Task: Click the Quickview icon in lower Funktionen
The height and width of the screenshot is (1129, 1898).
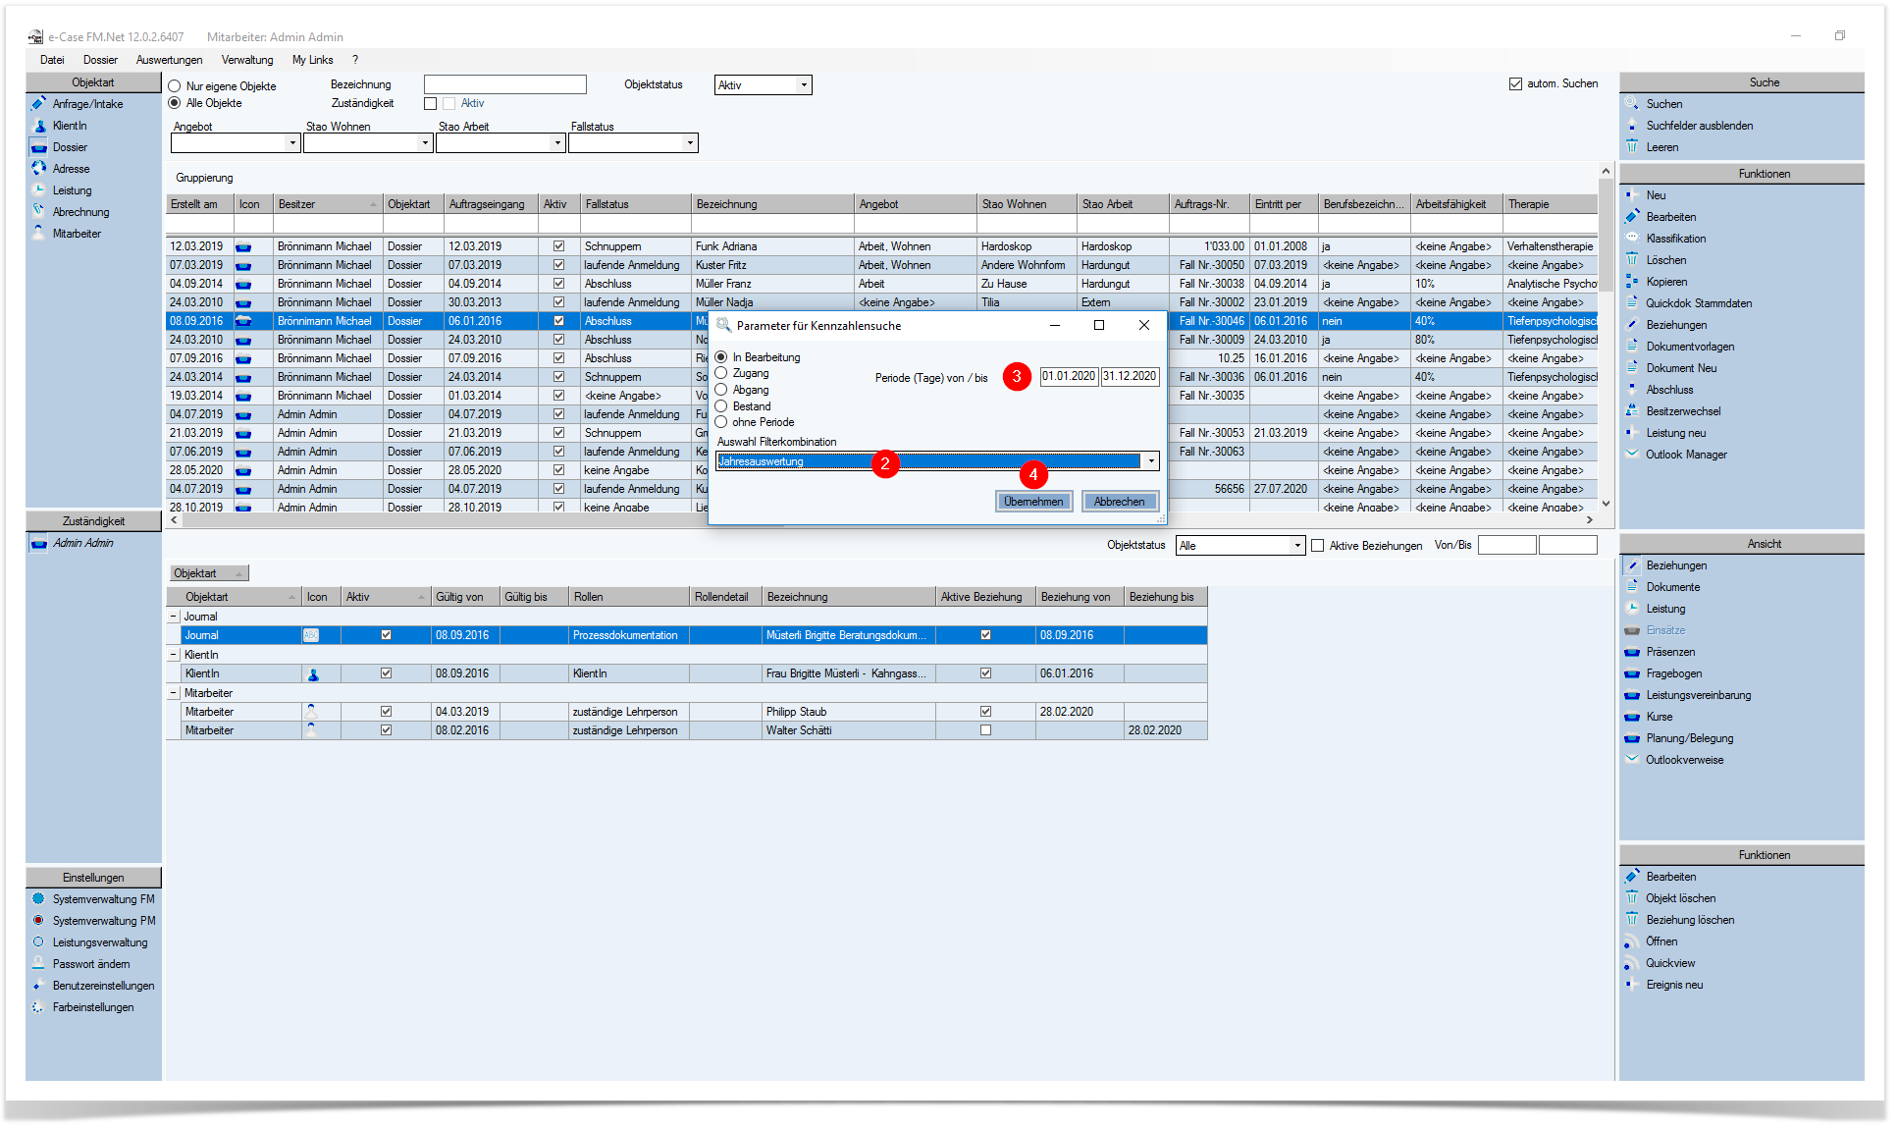Action: click(x=1632, y=963)
